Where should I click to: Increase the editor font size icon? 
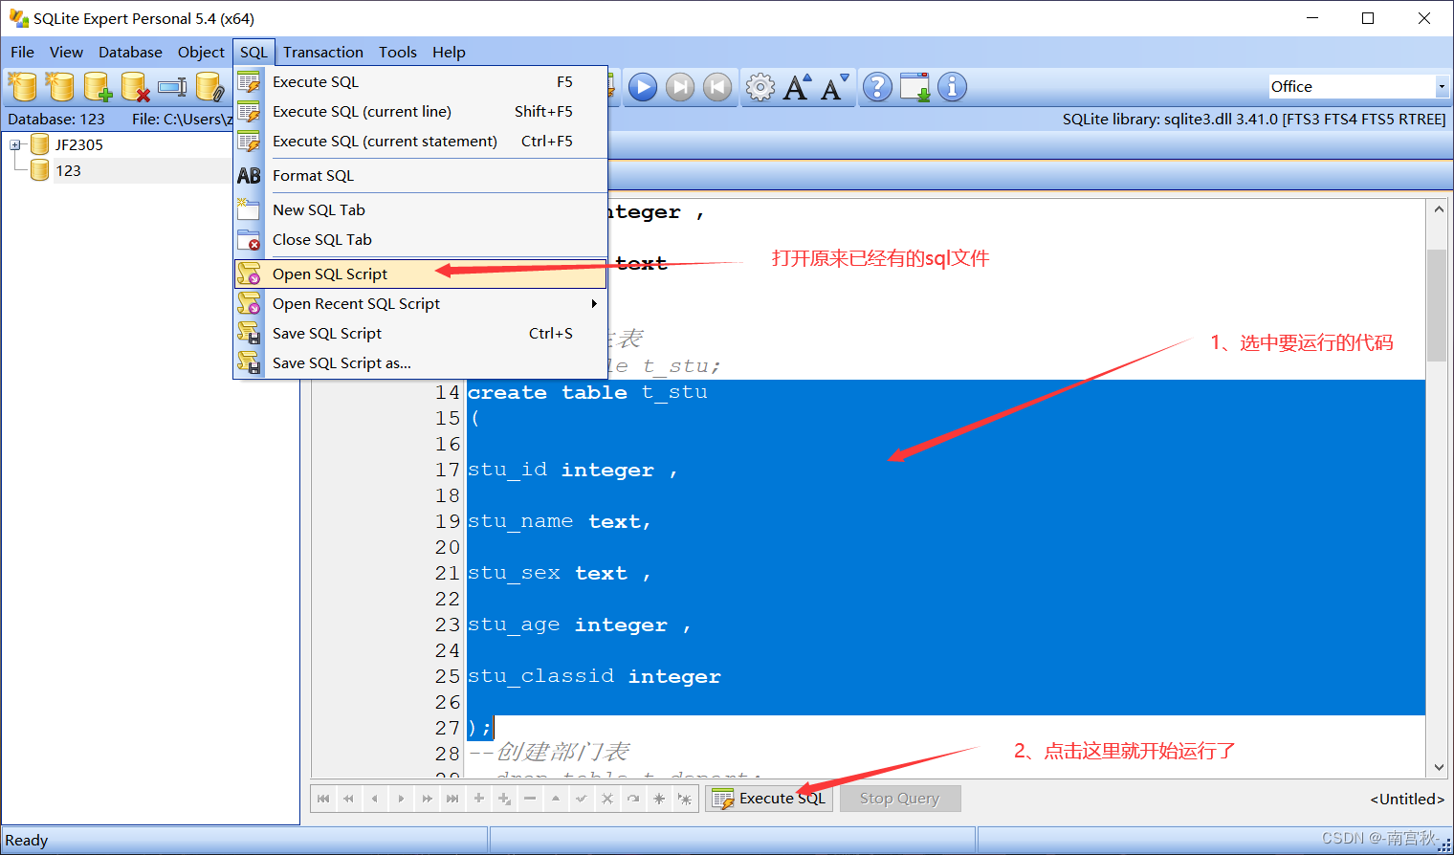click(798, 86)
